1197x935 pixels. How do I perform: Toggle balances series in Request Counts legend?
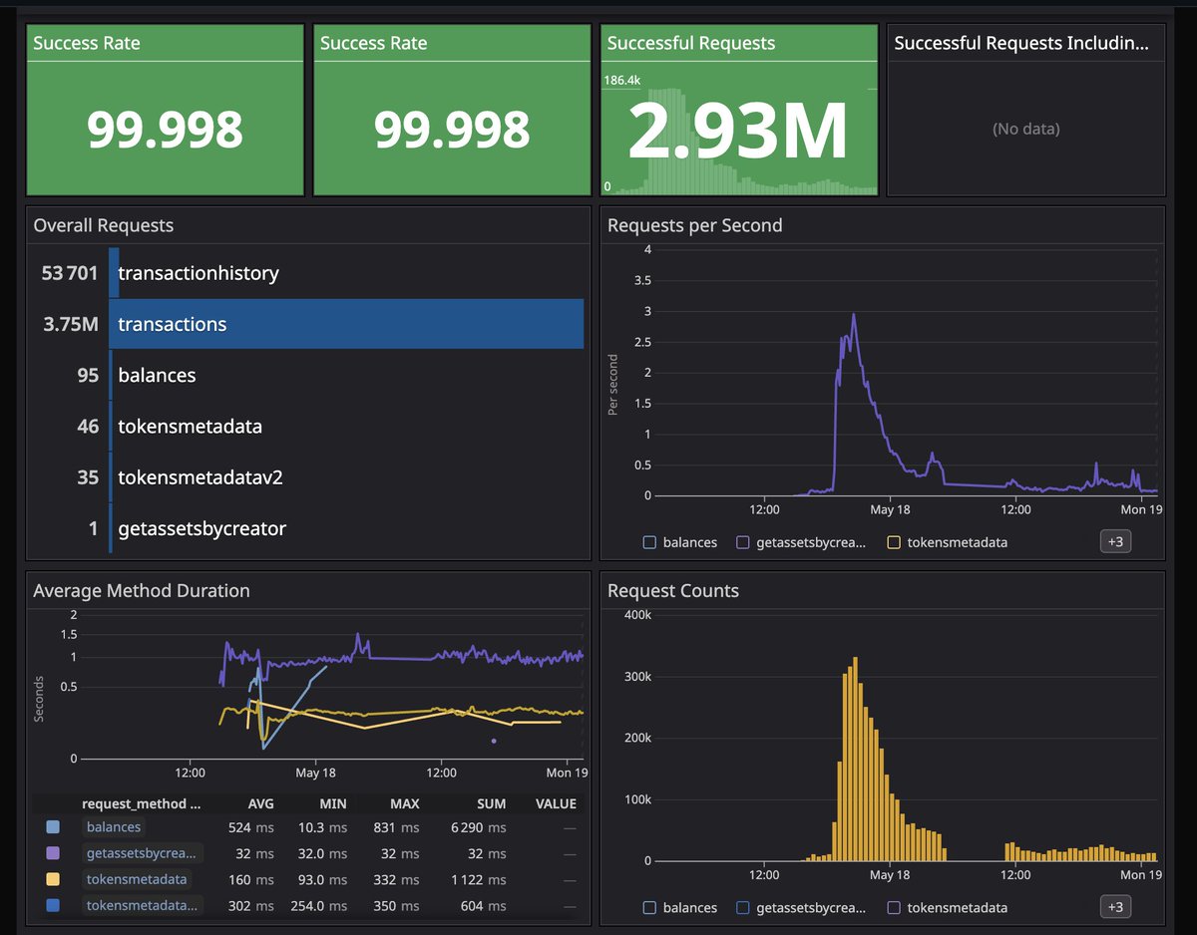(x=680, y=907)
